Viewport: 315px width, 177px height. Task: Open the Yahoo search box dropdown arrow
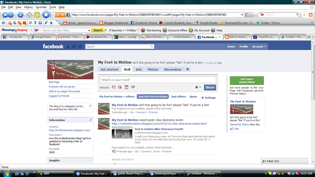(x=297, y=15)
